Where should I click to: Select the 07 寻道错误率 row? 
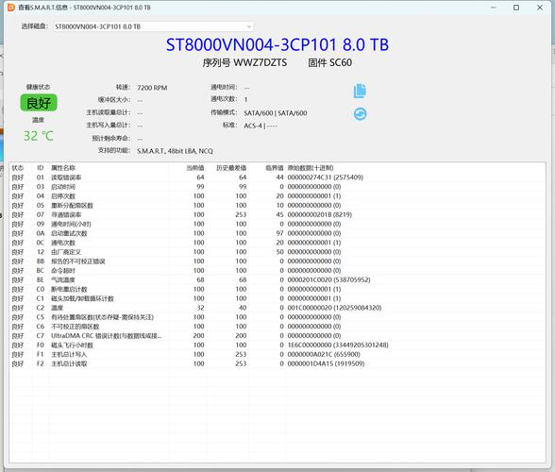[277, 214]
